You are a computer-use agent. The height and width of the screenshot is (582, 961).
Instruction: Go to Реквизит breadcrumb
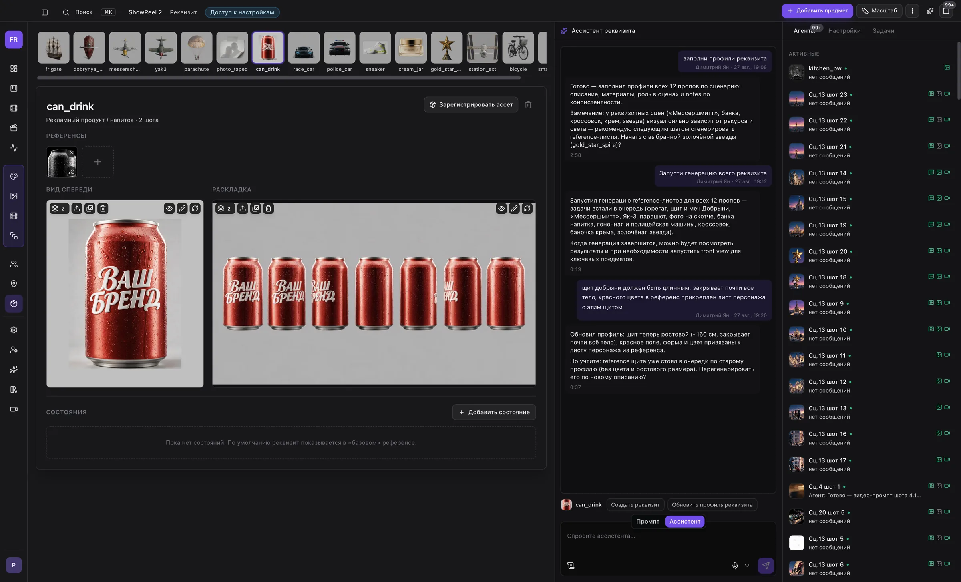tap(183, 12)
